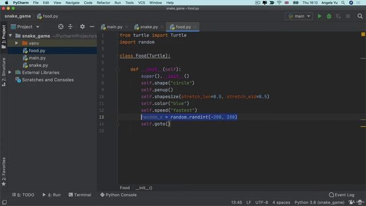Expand the venv folder
The width and height of the screenshot is (366, 206).
click(17, 43)
